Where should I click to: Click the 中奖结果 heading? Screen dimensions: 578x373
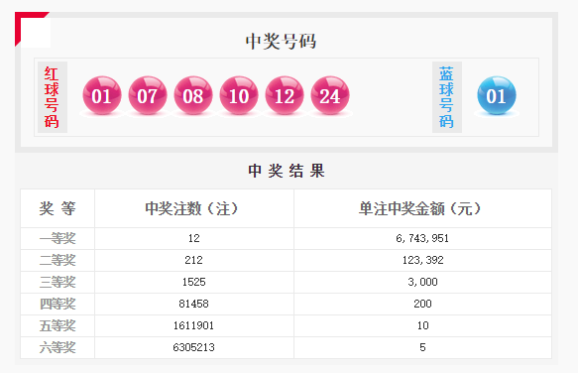(287, 171)
